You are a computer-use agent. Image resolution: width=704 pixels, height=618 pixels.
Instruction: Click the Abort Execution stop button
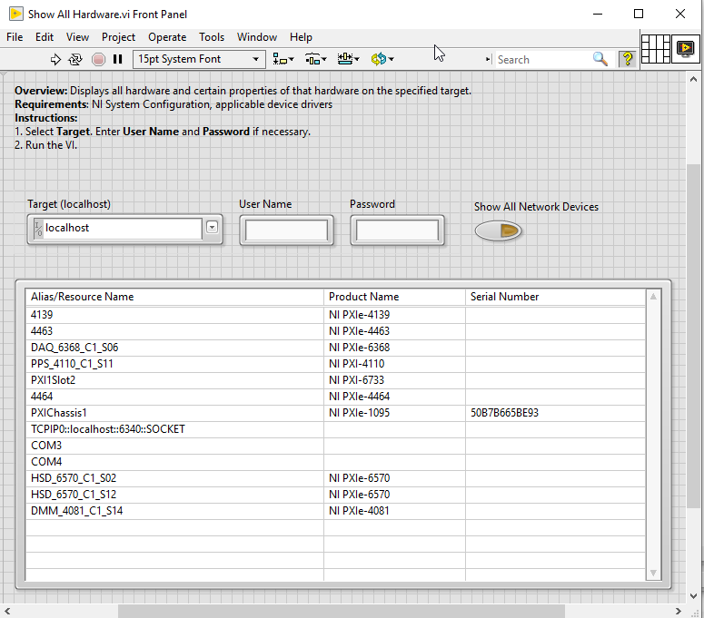click(x=98, y=59)
